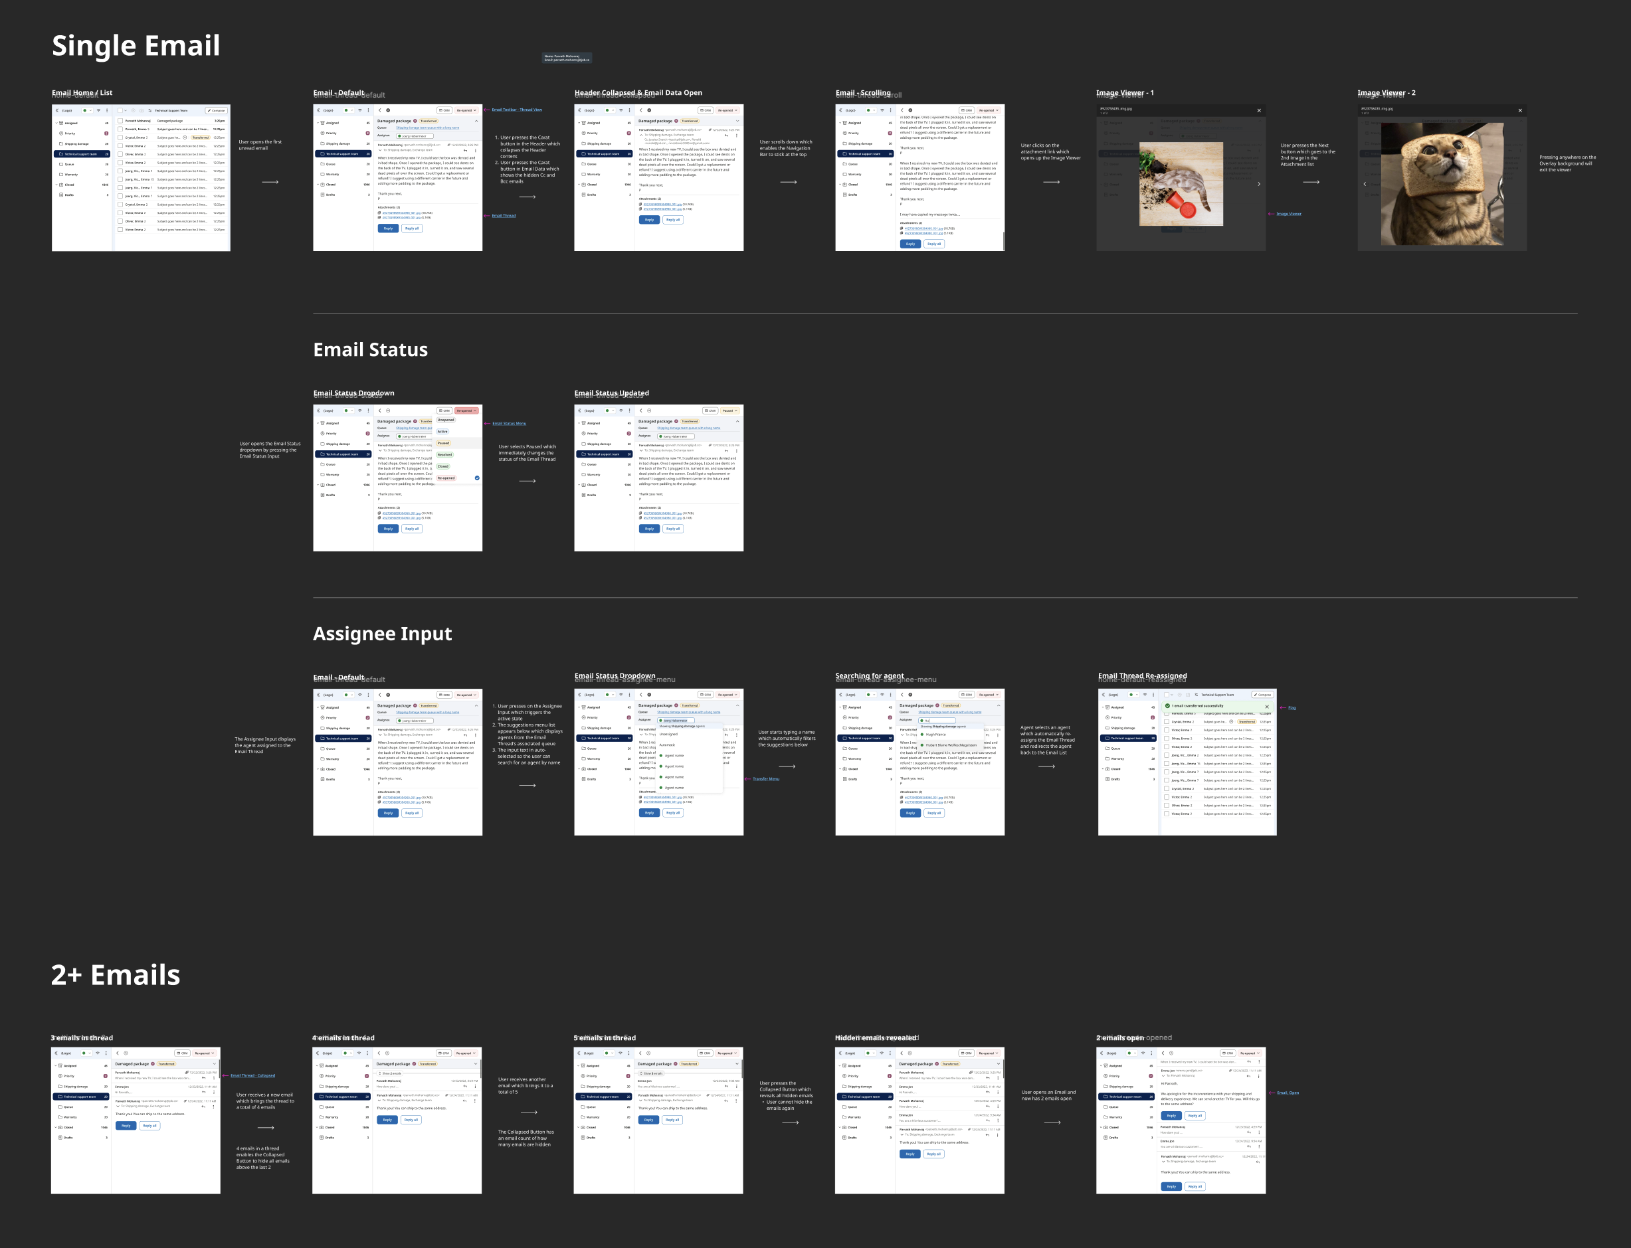1631x1248 pixels.
Task: Click Assignee input field in Searching for agent frame
Action: point(937,721)
